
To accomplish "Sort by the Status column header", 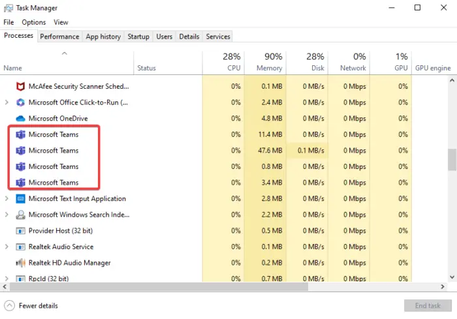I will (x=168, y=63).
